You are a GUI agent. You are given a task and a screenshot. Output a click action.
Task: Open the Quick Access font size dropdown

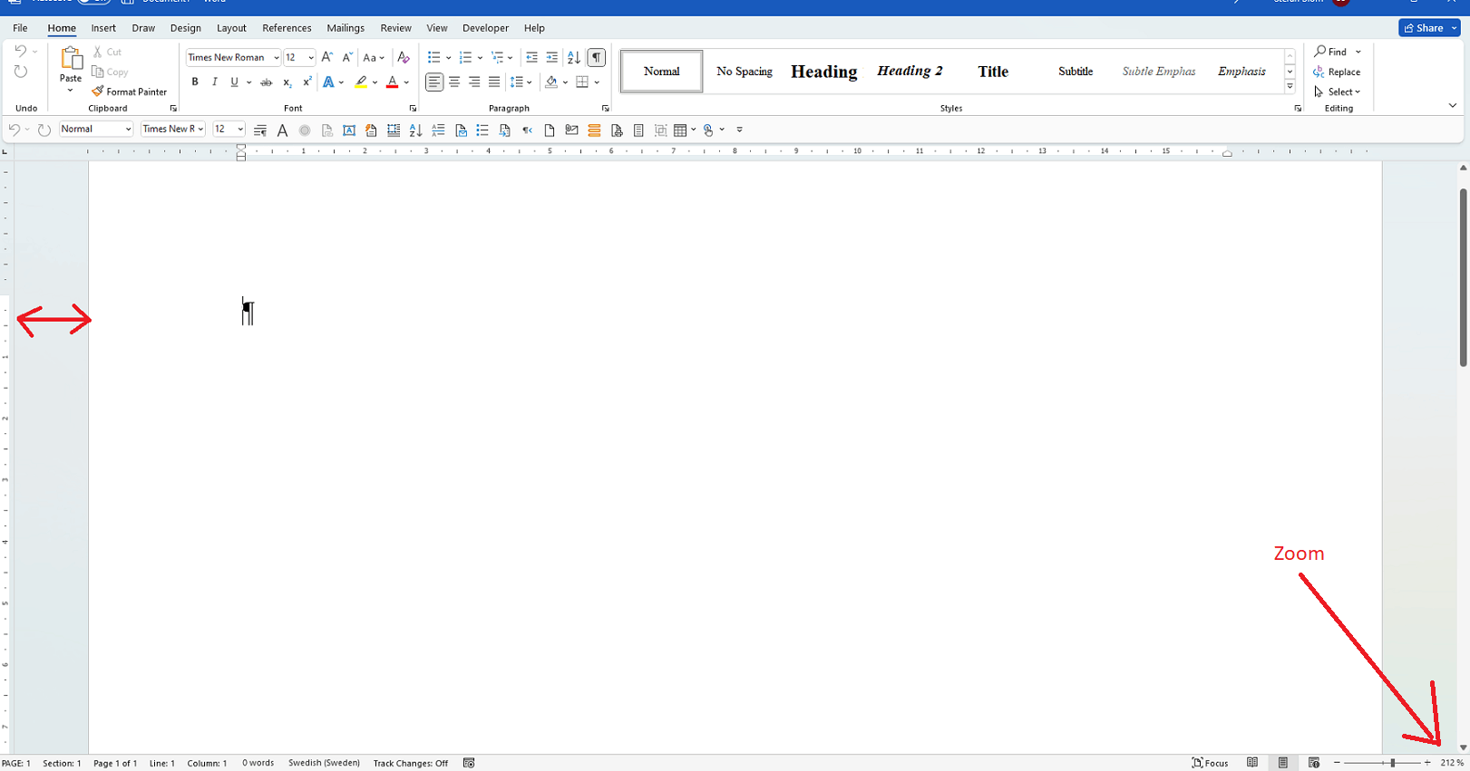click(x=240, y=130)
